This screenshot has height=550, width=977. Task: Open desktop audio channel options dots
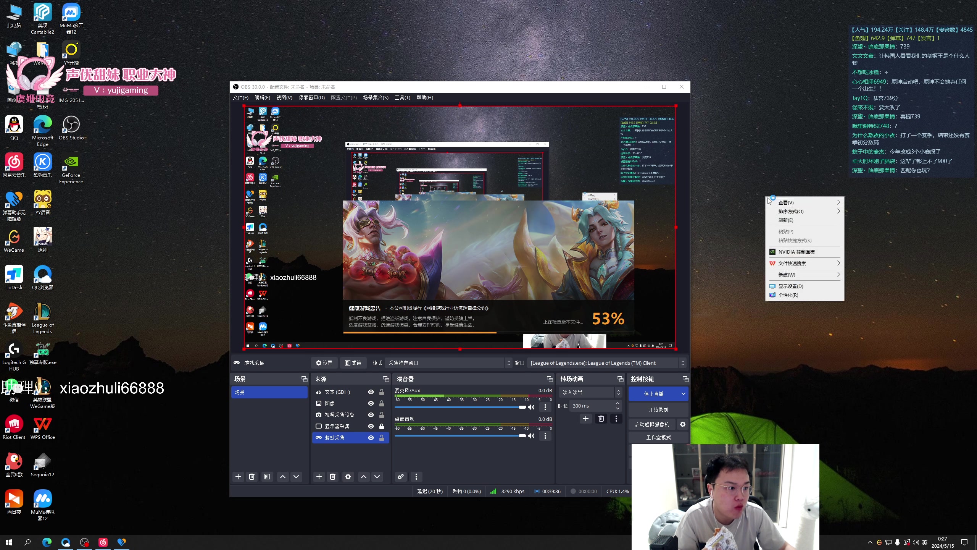545,436
